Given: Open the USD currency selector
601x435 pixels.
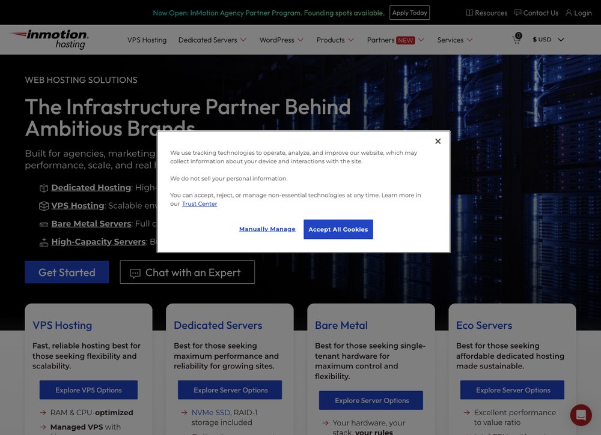Looking at the screenshot, I should pyautogui.click(x=548, y=40).
